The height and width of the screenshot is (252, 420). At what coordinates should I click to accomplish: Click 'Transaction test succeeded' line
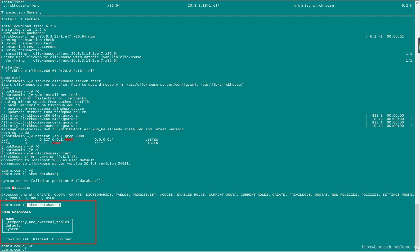tap(29, 47)
